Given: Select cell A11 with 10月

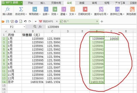Looking at the screenshot, I should click(x=15, y=71).
